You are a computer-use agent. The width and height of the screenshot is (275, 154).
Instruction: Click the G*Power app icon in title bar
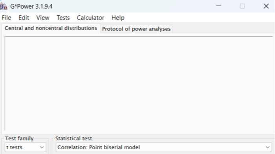coord(4,7)
